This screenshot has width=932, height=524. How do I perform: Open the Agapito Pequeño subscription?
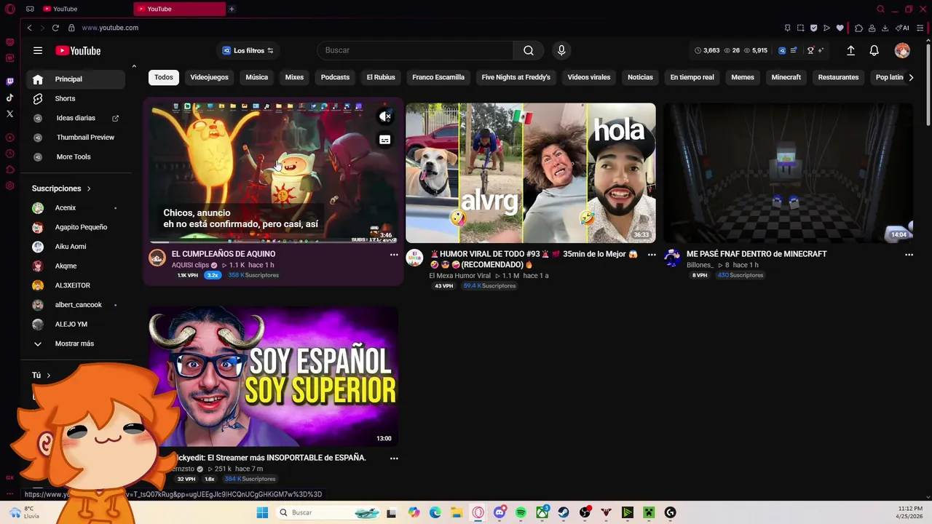point(76,227)
